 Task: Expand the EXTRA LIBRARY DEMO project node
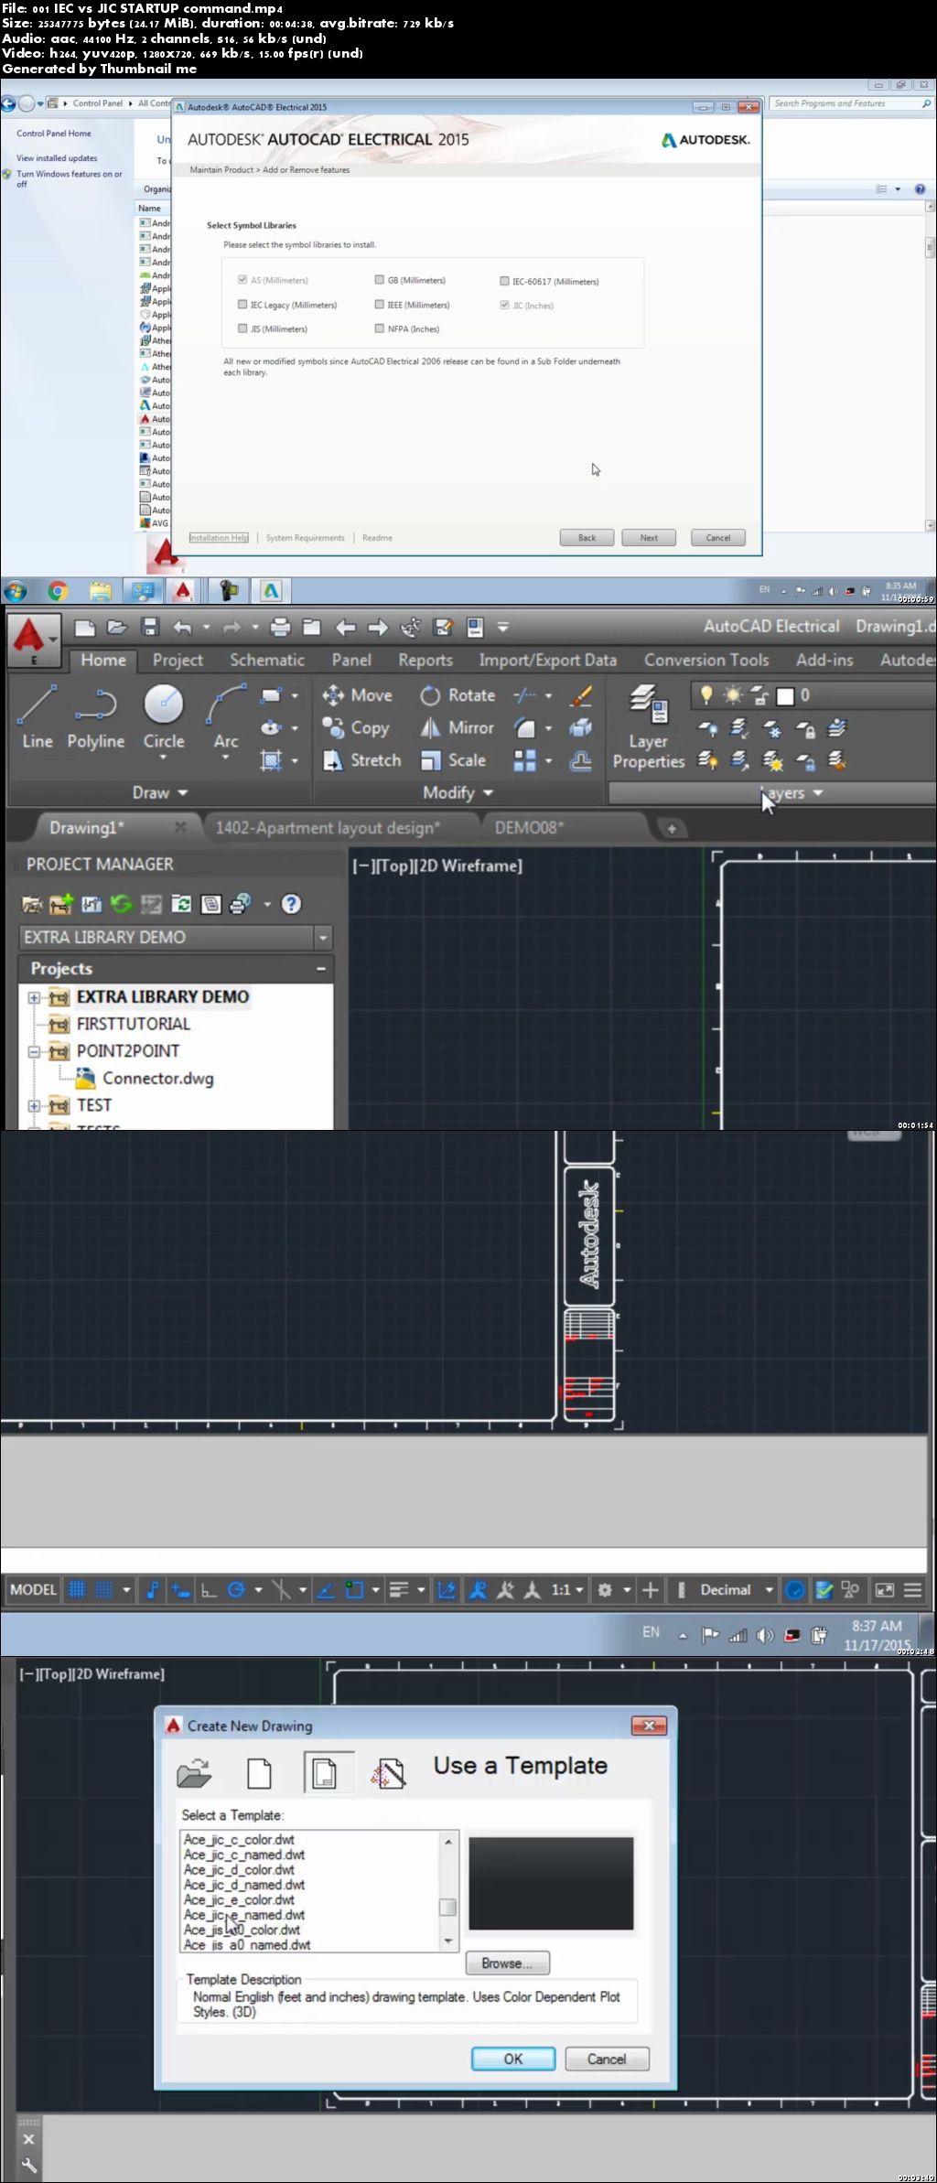click(34, 997)
